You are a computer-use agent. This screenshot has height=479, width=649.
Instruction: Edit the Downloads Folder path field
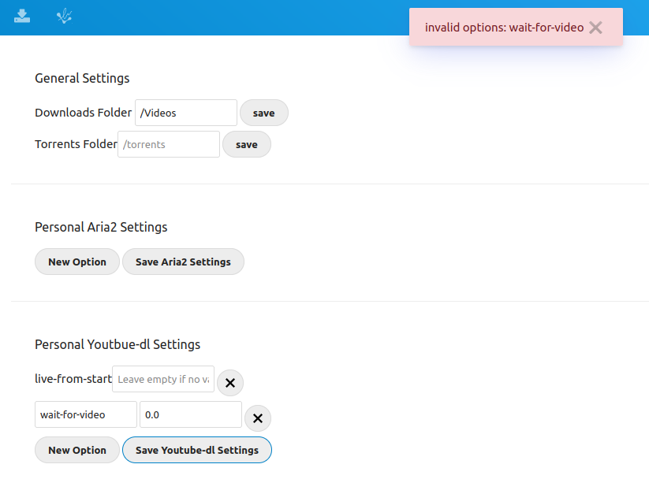click(186, 113)
